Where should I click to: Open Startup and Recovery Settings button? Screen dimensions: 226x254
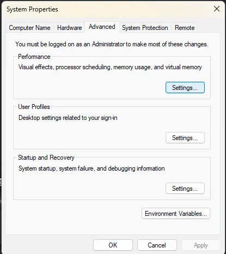click(x=185, y=189)
